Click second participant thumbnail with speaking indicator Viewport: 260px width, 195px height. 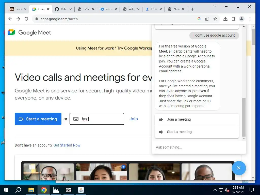pos(102,172)
